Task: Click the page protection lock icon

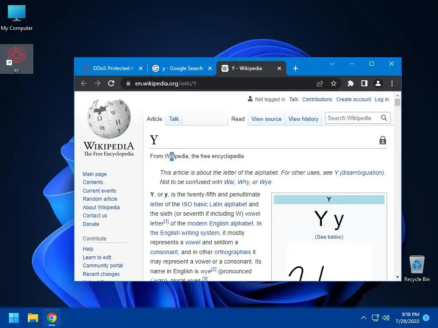Action: click(383, 140)
